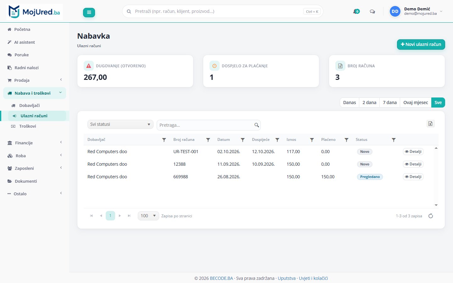This screenshot has width=453, height=283.
Task: Toggle sidebar with the hamburger menu button
Action: (x=89, y=12)
